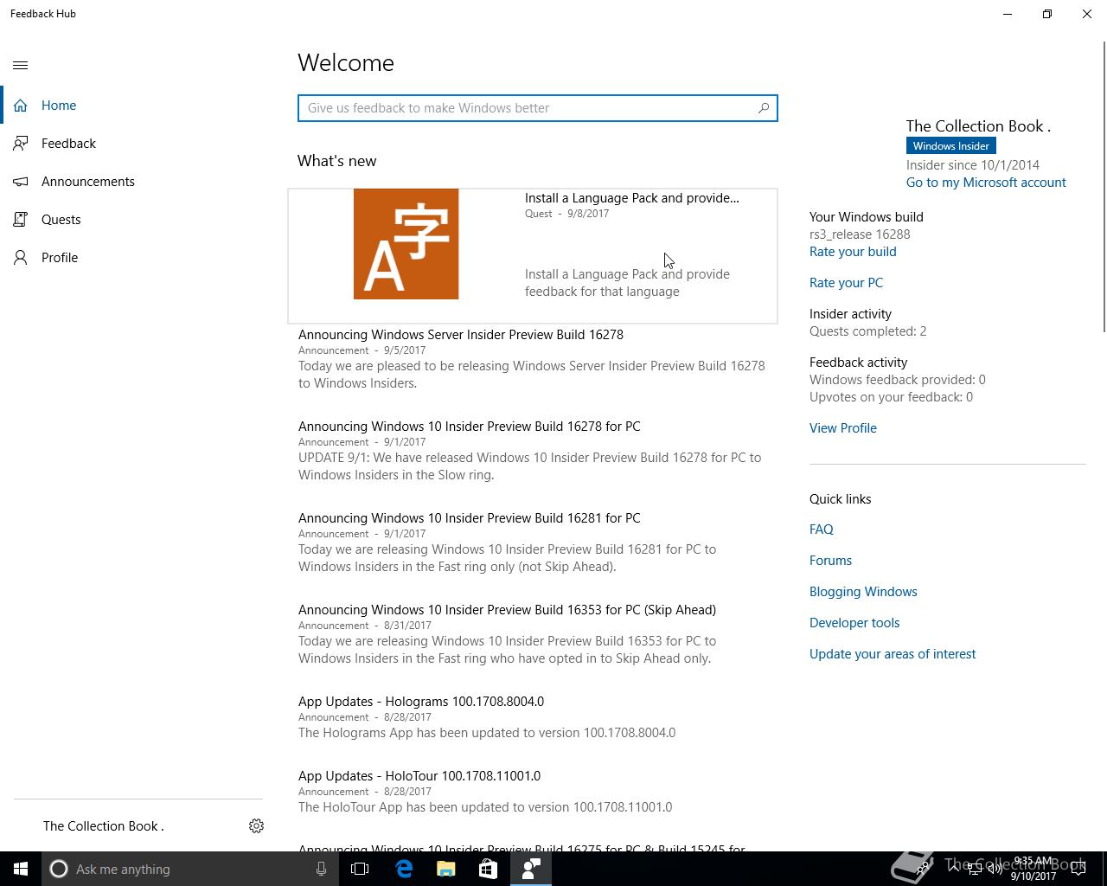Image resolution: width=1107 pixels, height=886 pixels.
Task: Click Feedback Hub taskbar icon
Action: click(x=531, y=869)
